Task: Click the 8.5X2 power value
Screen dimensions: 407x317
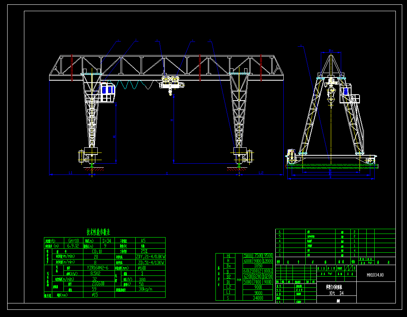Action: [95, 273]
